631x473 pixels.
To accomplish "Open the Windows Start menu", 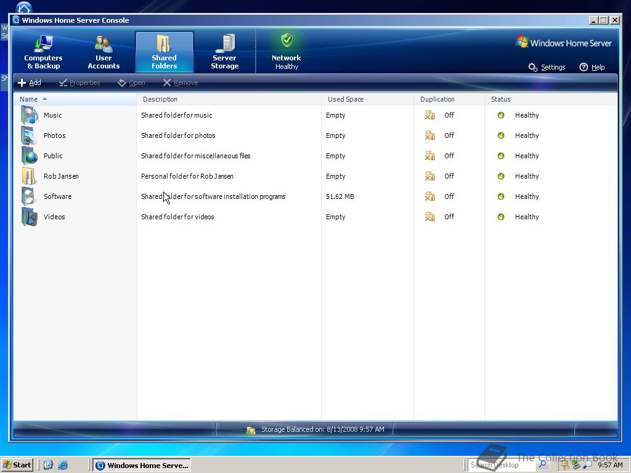I will (x=17, y=465).
